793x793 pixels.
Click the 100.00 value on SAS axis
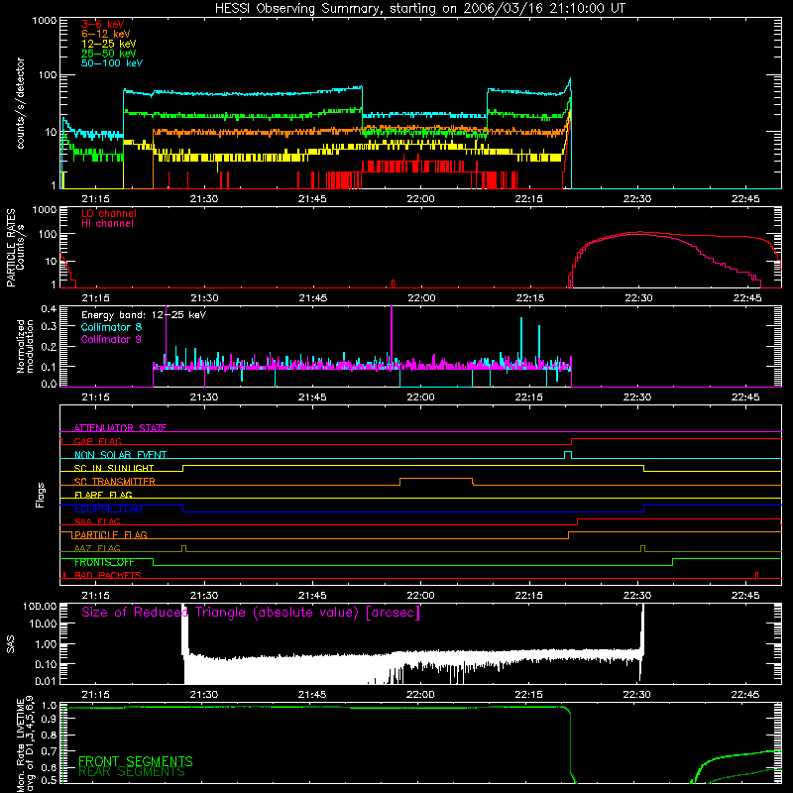(39, 606)
